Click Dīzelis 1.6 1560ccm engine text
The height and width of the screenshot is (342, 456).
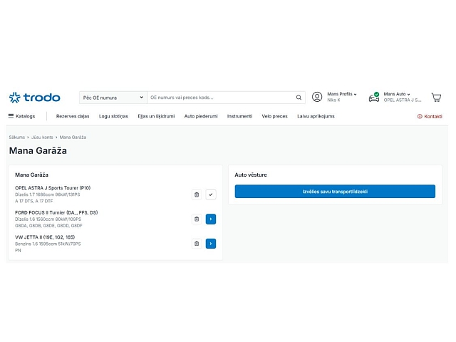[48, 219]
